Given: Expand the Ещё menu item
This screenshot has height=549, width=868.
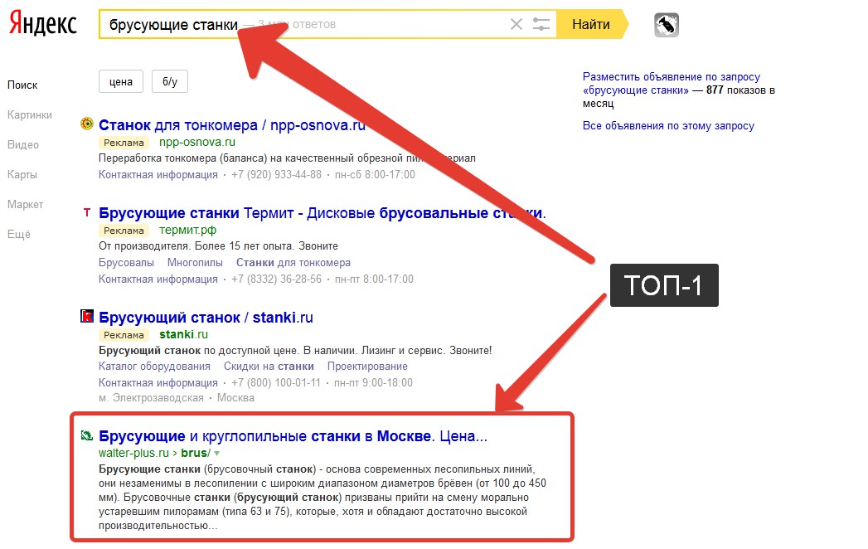Looking at the screenshot, I should (x=19, y=235).
